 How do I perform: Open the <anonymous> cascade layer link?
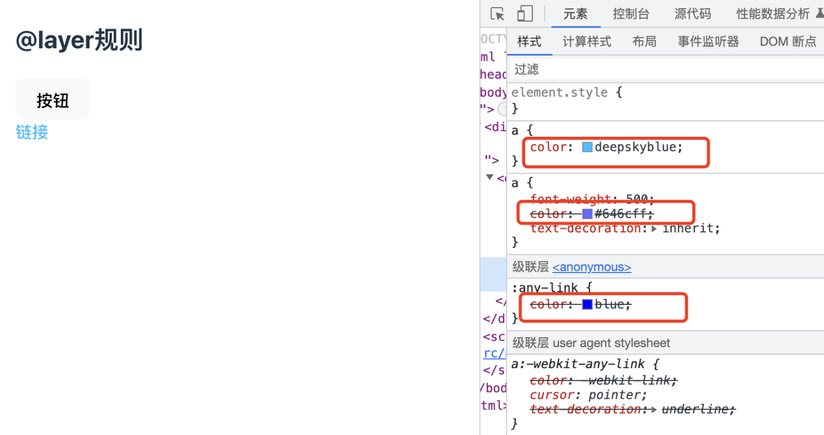[x=592, y=267]
